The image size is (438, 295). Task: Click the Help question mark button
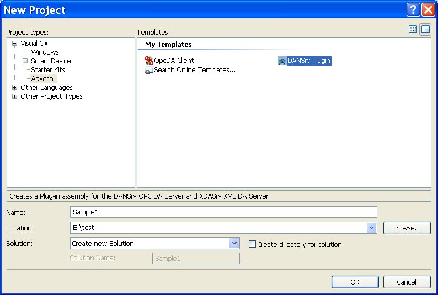click(x=413, y=10)
